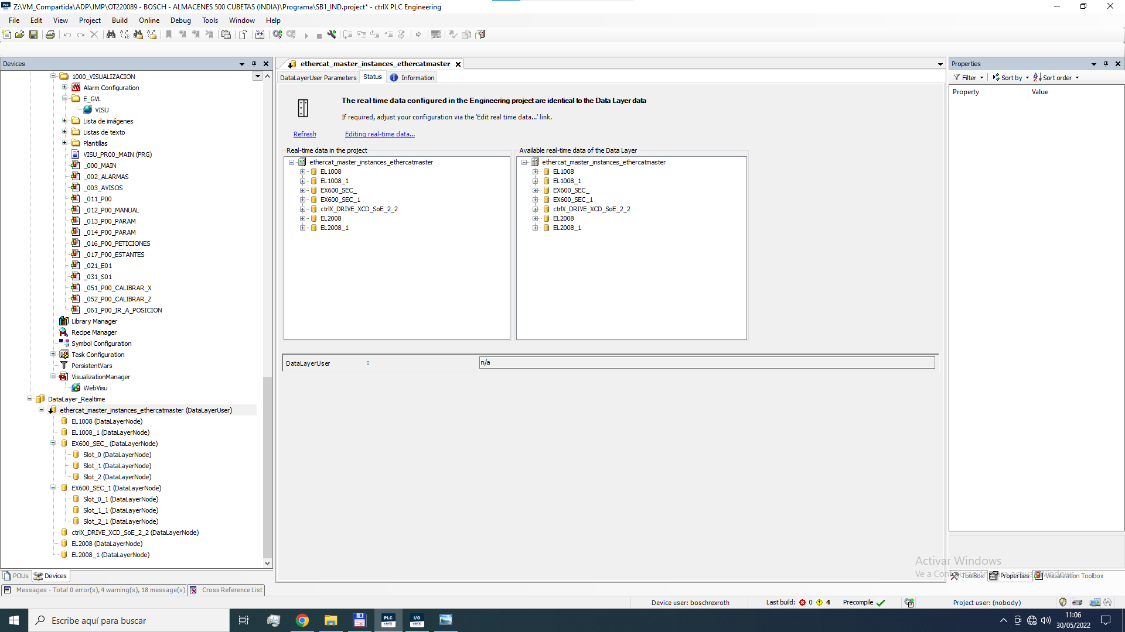Open ctrlX PLC app in Windows taskbar
The image size is (1125, 632).
pos(388,620)
